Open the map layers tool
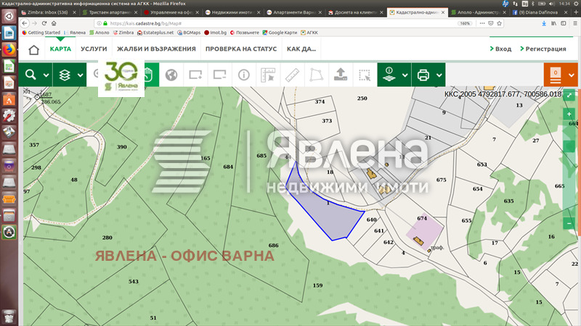581x326 pixels. pos(65,75)
